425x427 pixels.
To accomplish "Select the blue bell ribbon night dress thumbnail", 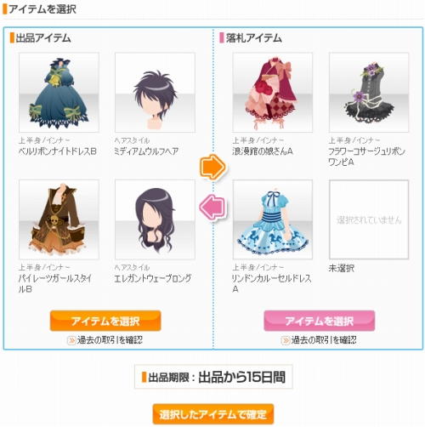I will point(59,93).
